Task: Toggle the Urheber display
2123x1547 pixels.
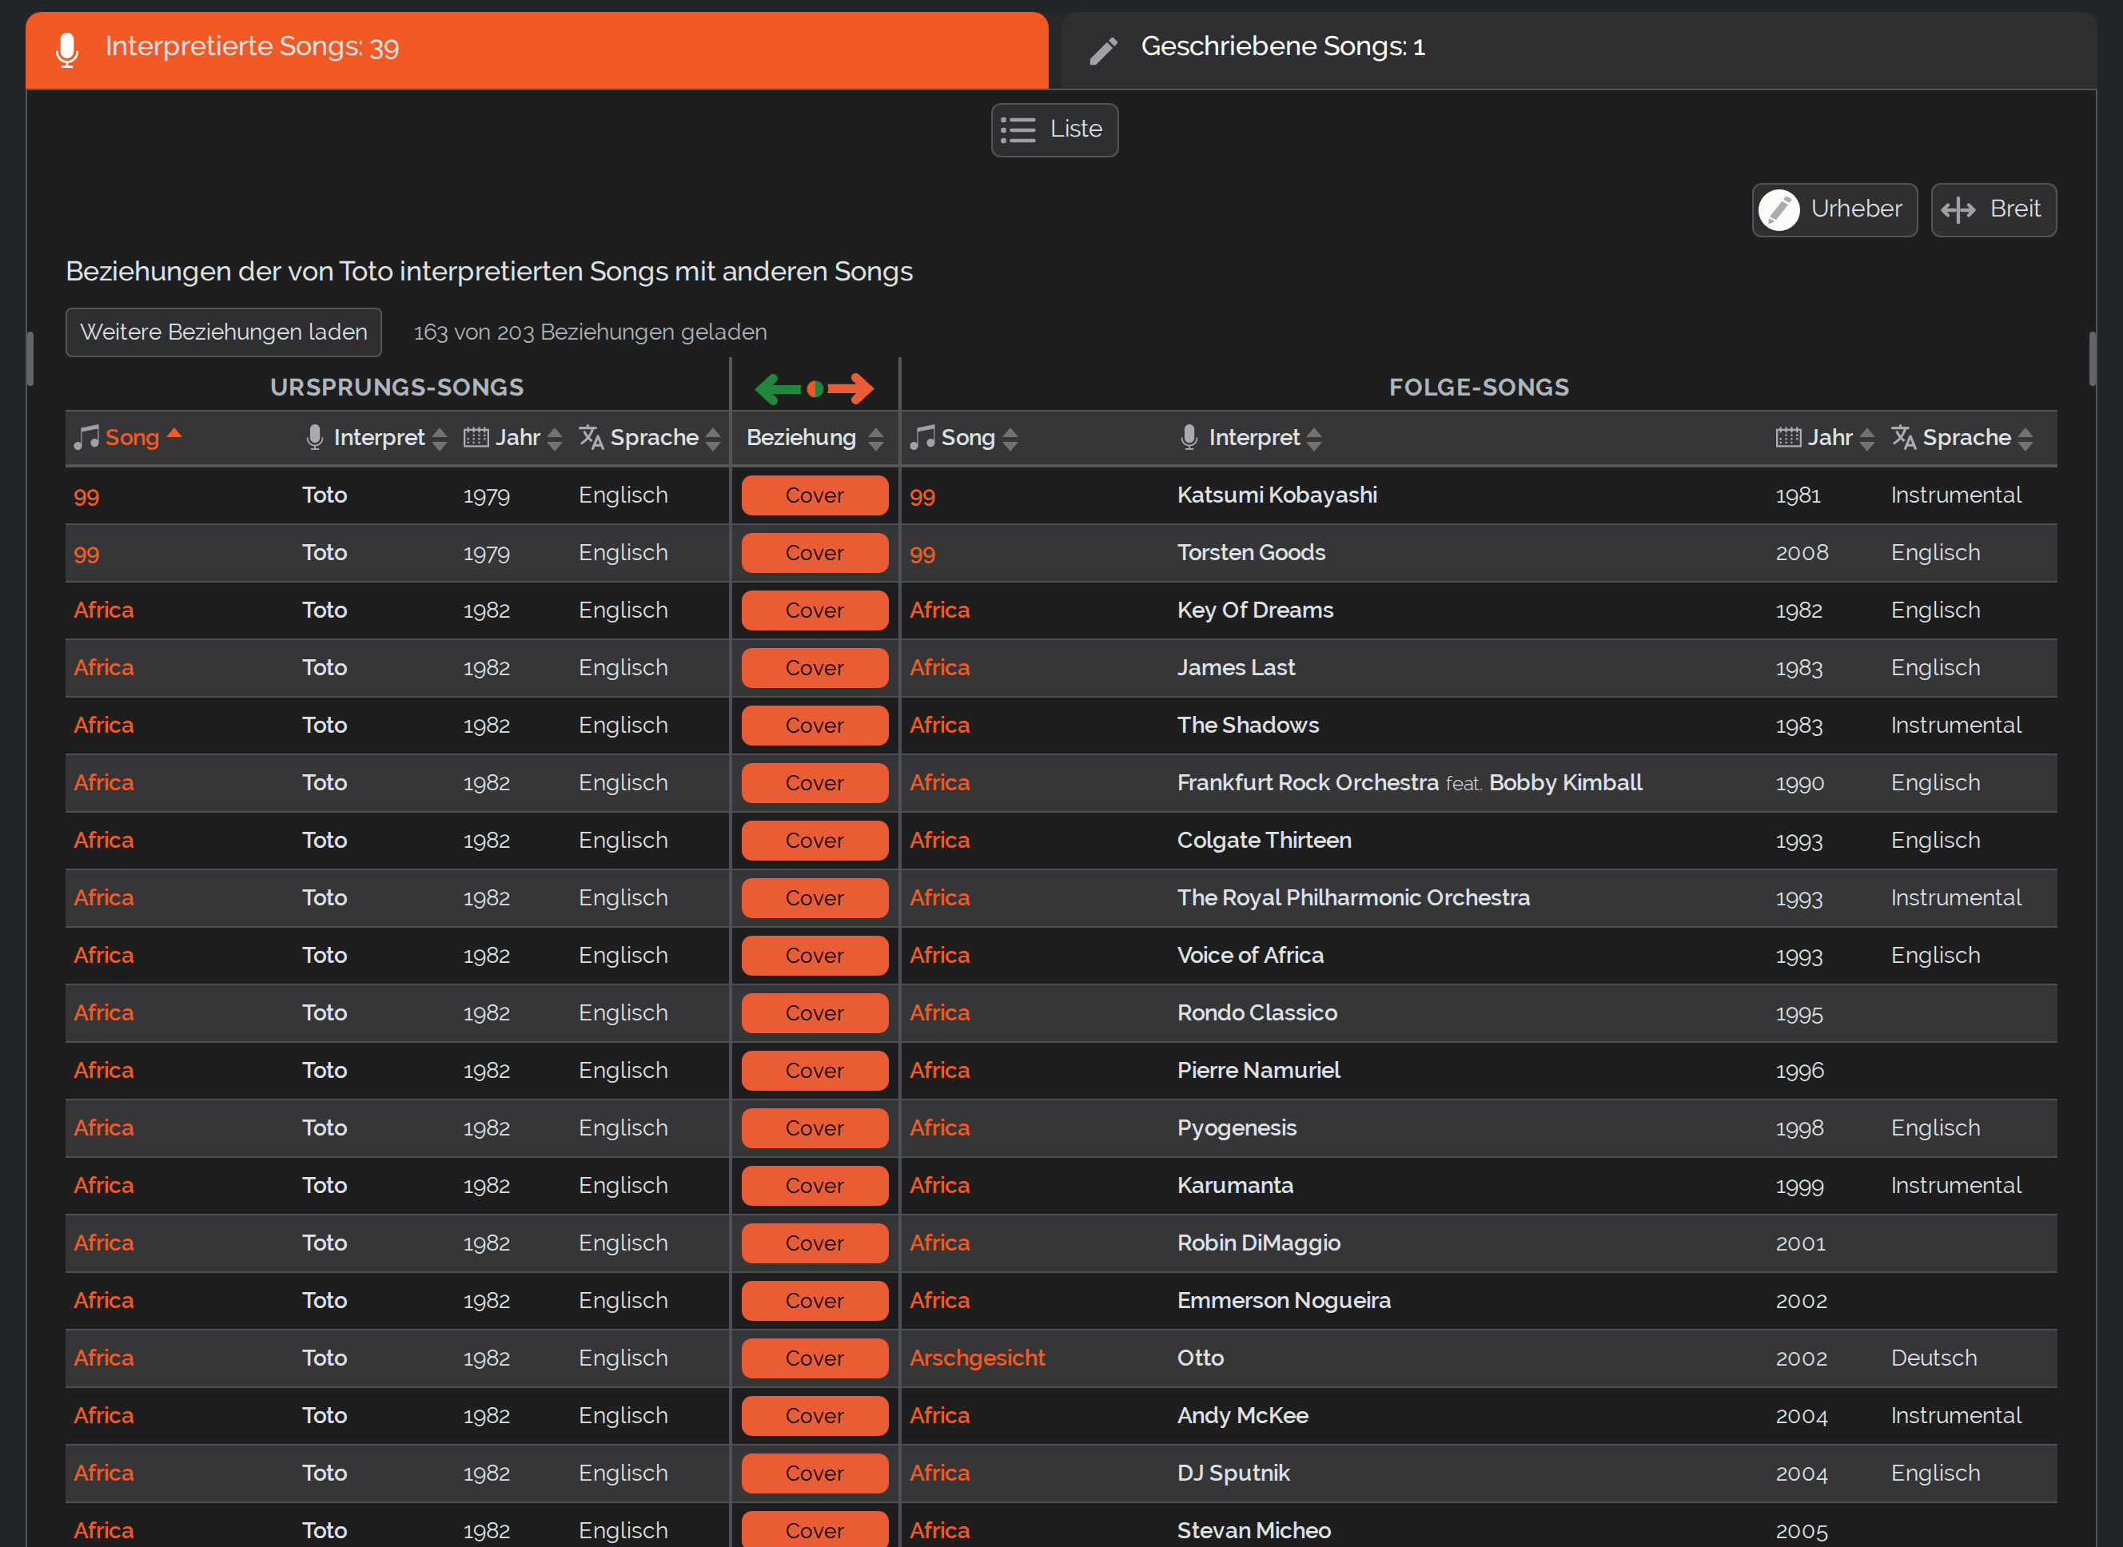Action: tap(1834, 209)
